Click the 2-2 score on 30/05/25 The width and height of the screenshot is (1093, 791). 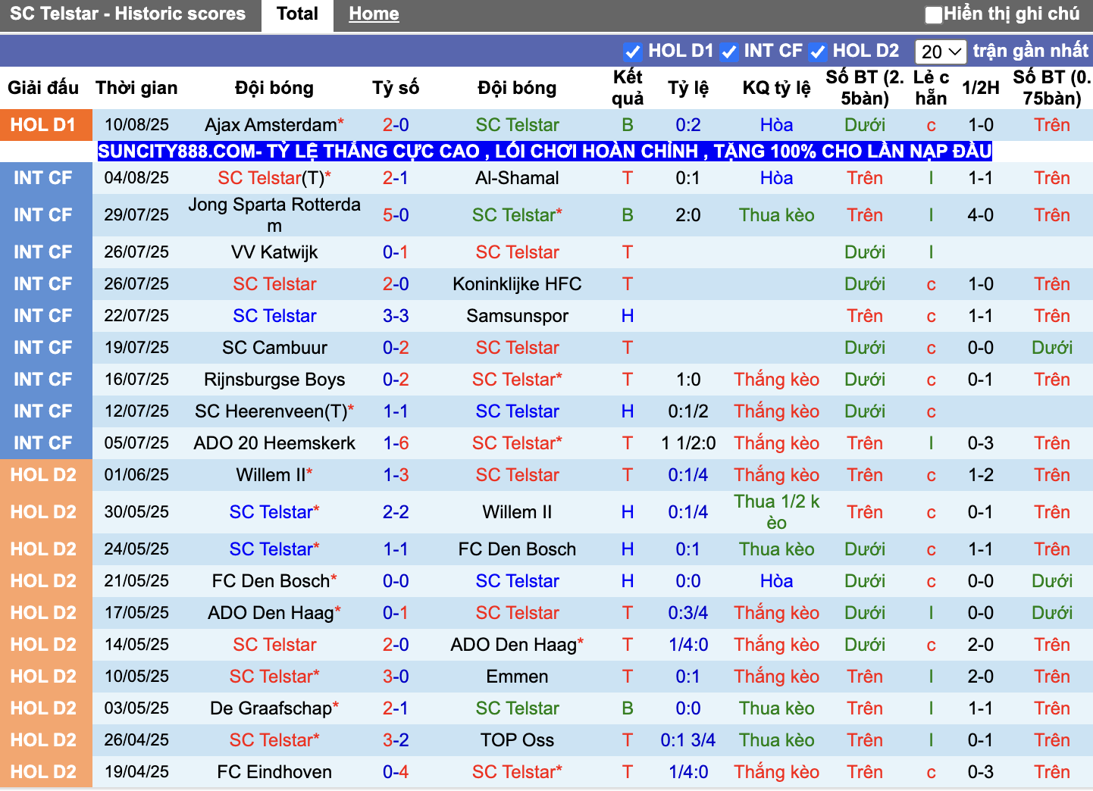click(396, 512)
